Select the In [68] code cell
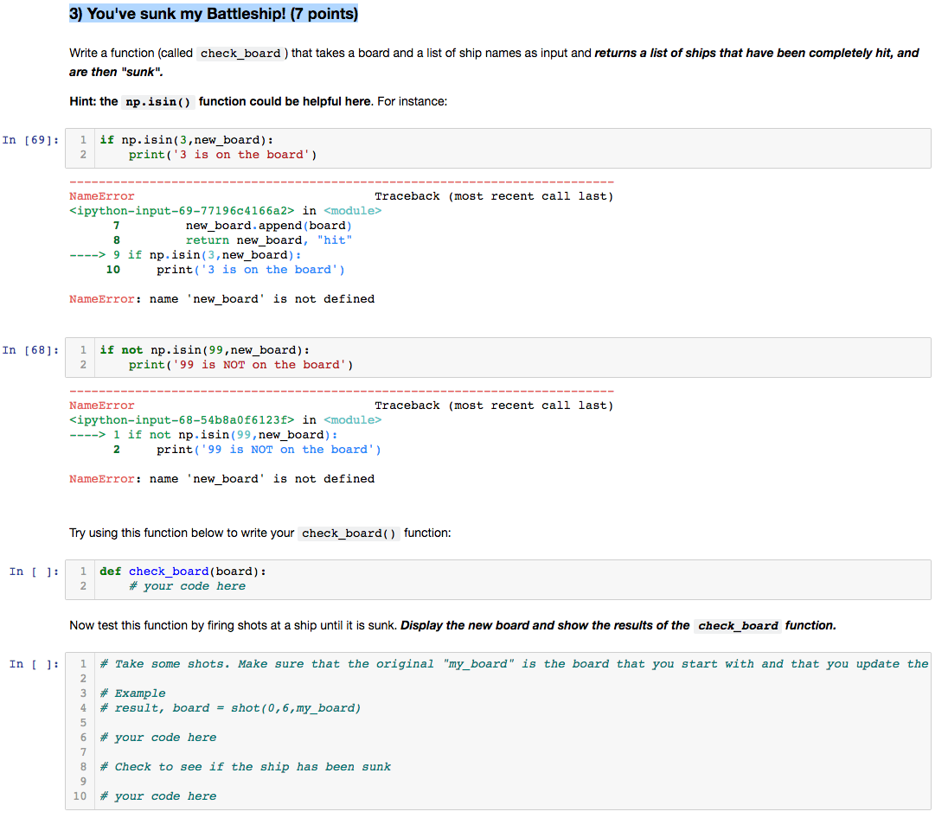Viewport: 948px width, 837px height. point(497,358)
